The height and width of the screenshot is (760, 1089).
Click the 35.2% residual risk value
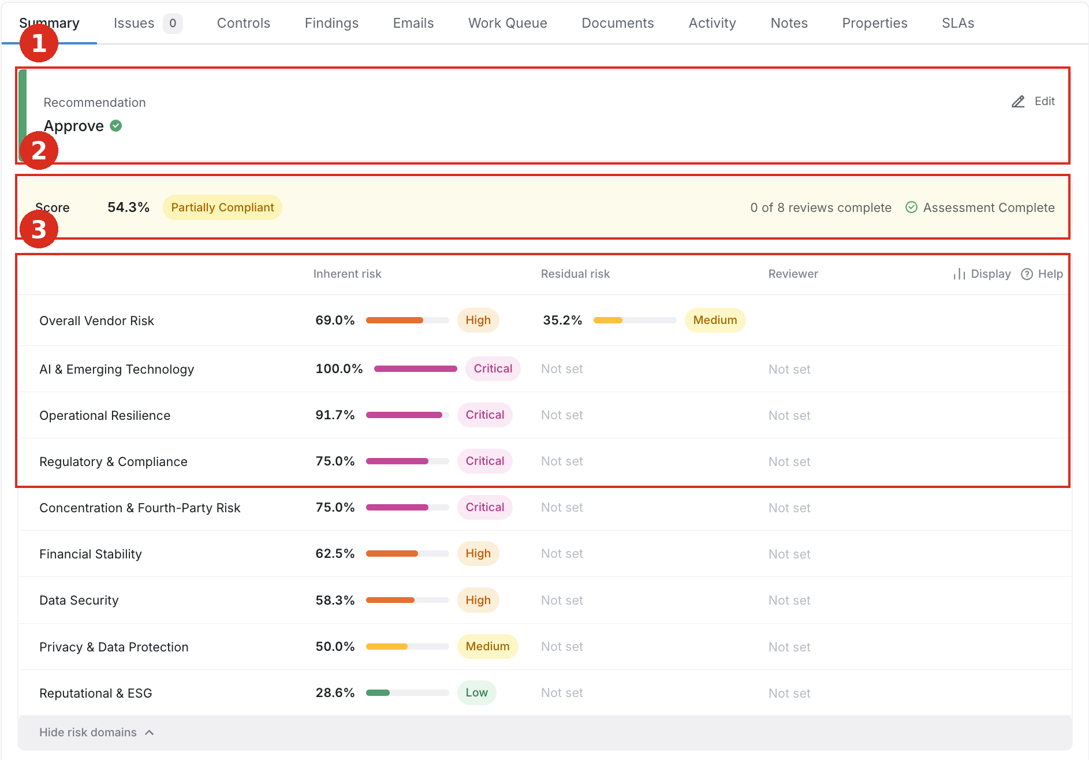[562, 320]
